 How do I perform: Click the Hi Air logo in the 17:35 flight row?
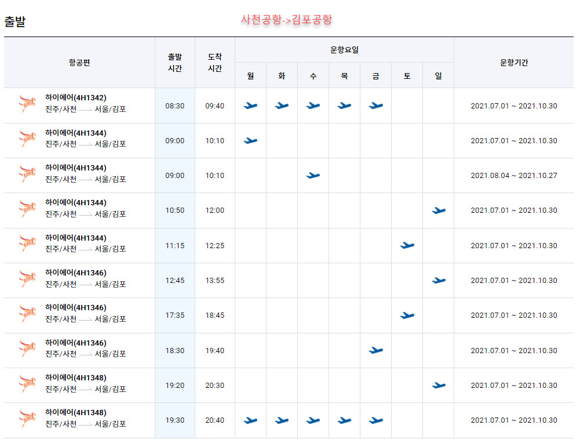[27, 313]
